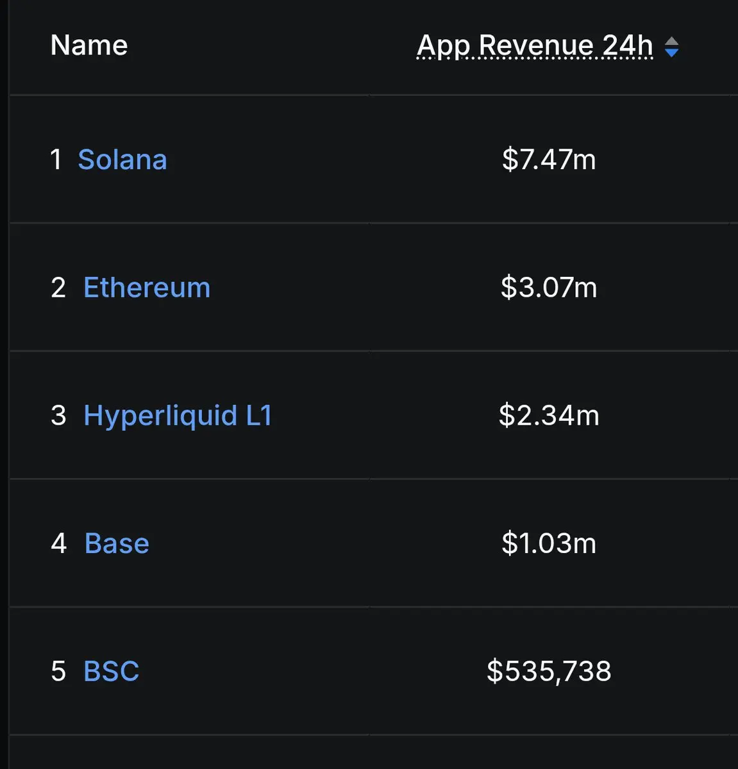This screenshot has height=769, width=738.
Task: Open the Base chain link
Action: tap(117, 543)
